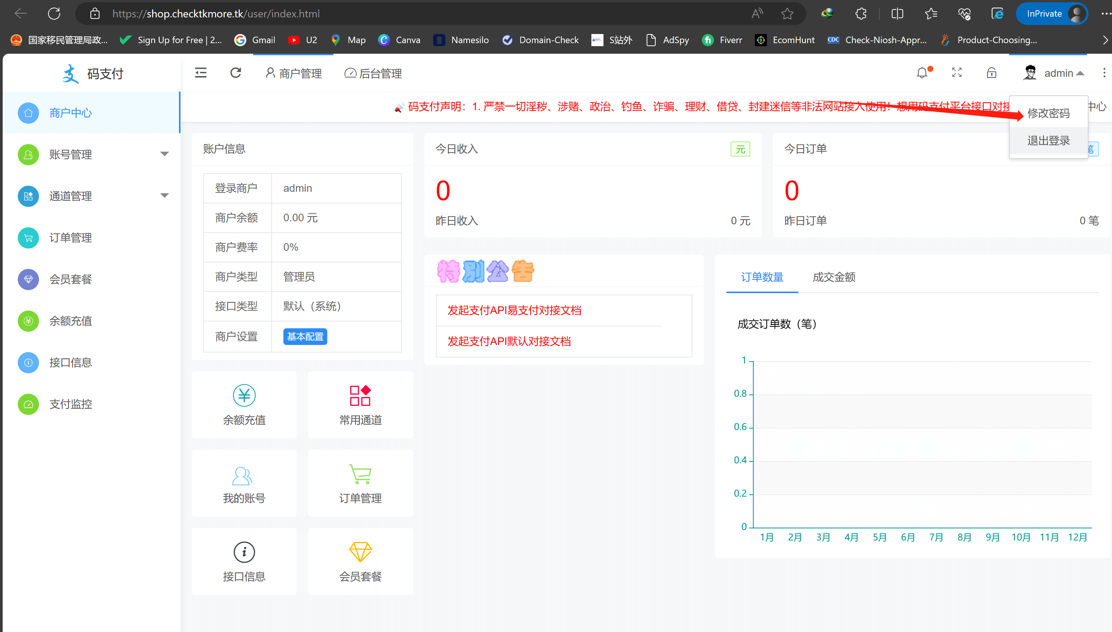This screenshot has height=632, width=1112.
Task: Click the 0.00 元 balance value
Action: pos(300,217)
